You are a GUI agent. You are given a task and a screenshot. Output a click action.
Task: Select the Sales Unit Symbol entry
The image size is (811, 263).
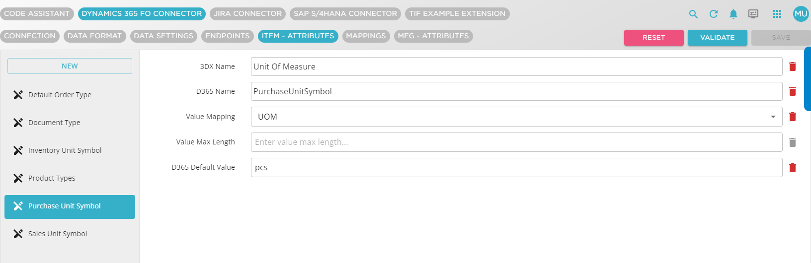click(58, 234)
